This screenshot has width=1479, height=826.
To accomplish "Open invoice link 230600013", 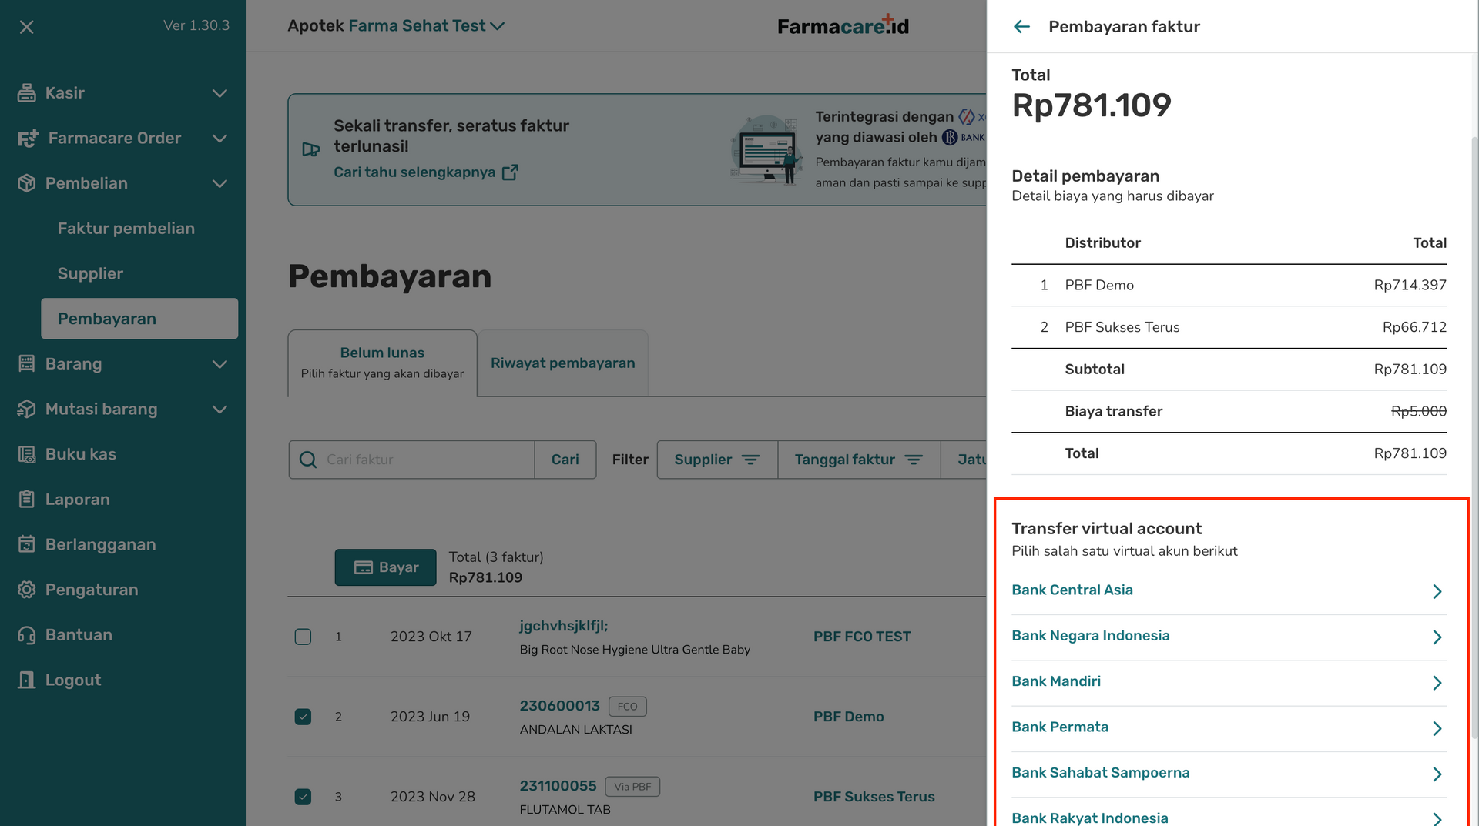I will pos(560,706).
